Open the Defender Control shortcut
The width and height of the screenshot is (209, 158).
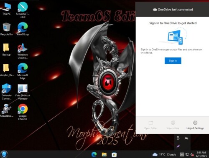coord(6,92)
